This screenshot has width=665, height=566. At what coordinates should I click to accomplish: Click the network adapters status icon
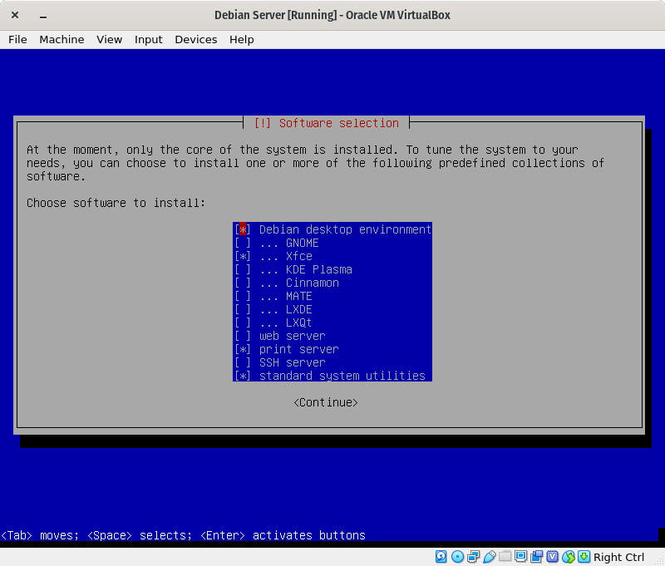473,557
